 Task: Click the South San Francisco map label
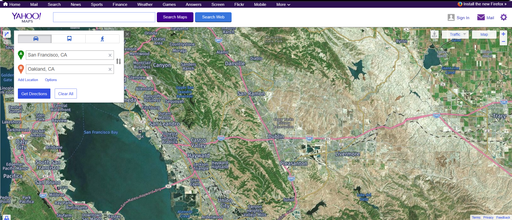(x=48, y=165)
